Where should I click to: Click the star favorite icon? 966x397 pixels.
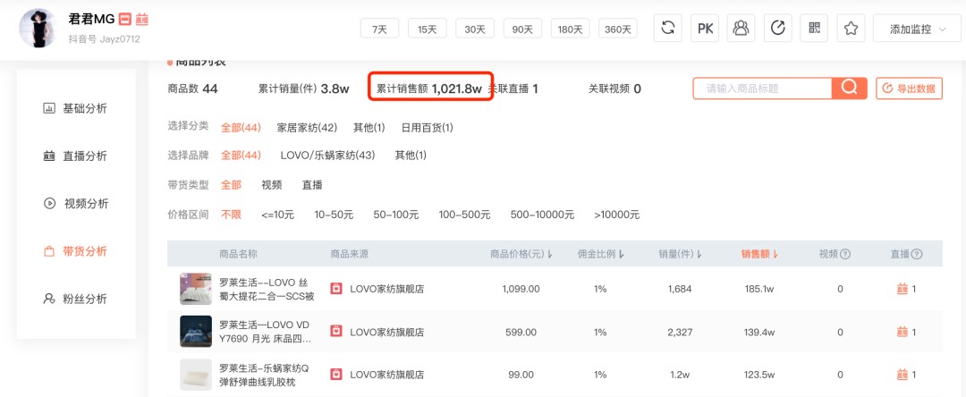(851, 29)
